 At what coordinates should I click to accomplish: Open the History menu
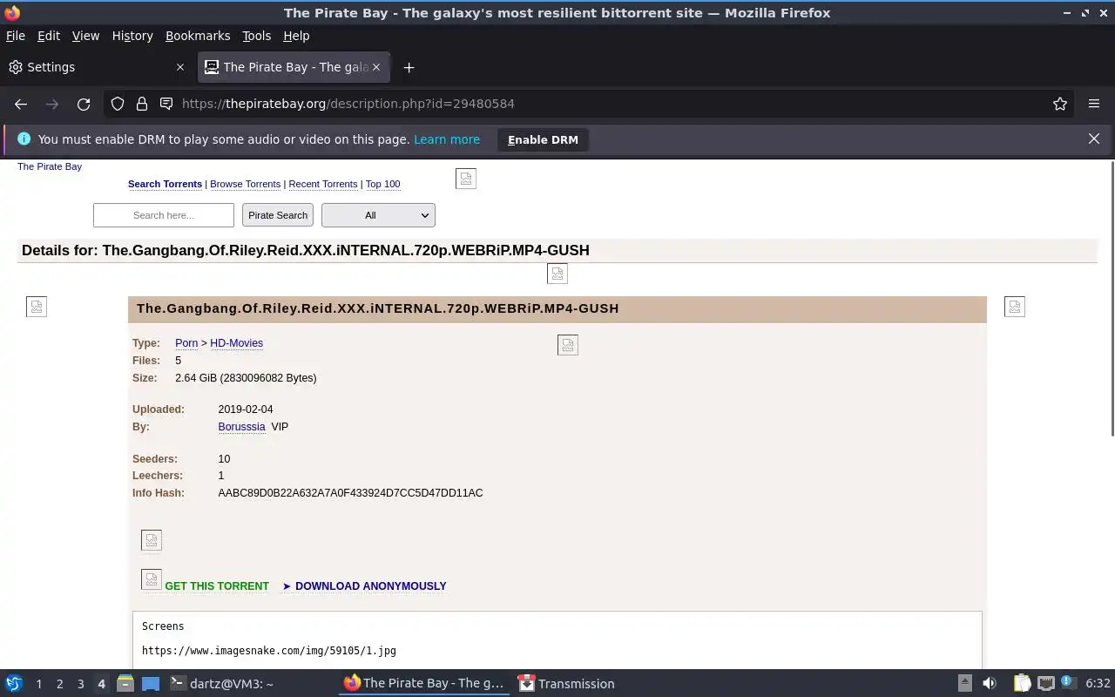(x=132, y=36)
